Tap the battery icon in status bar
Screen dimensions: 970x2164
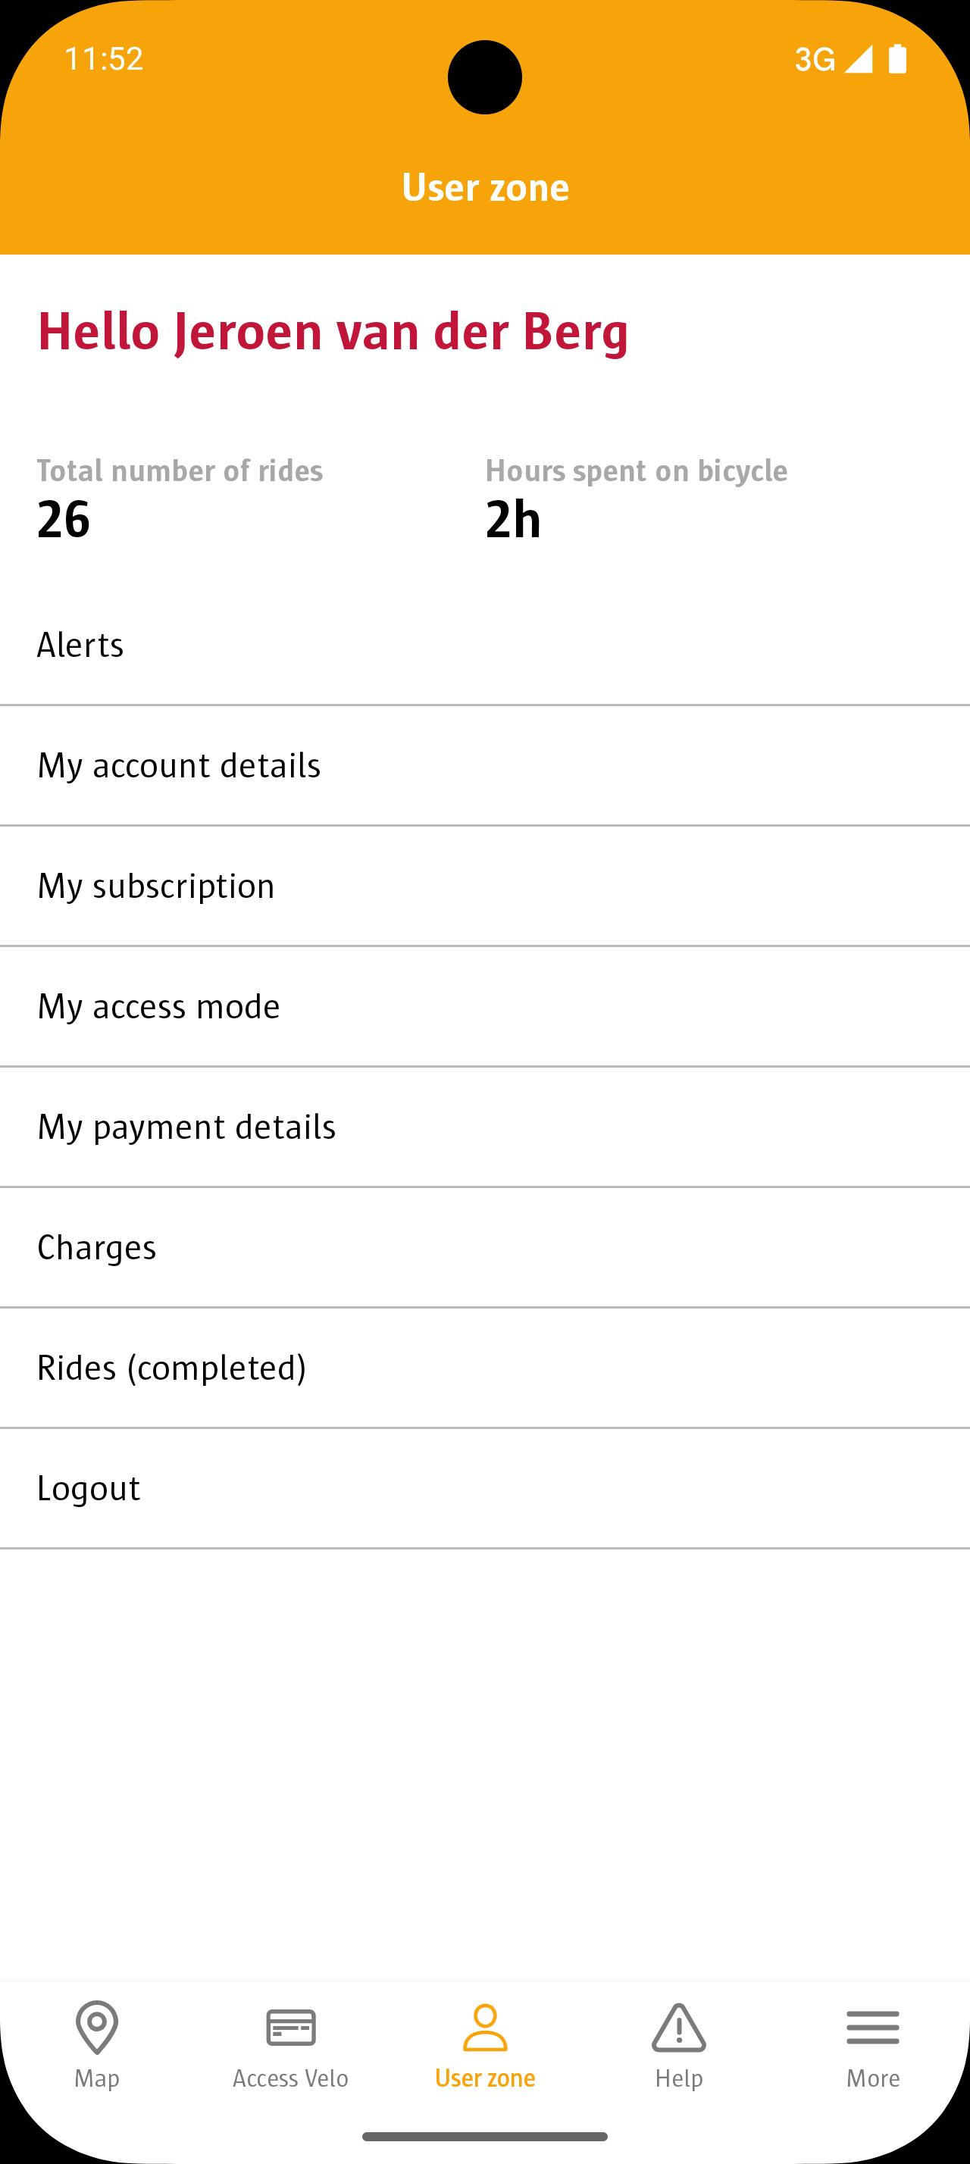click(x=897, y=59)
